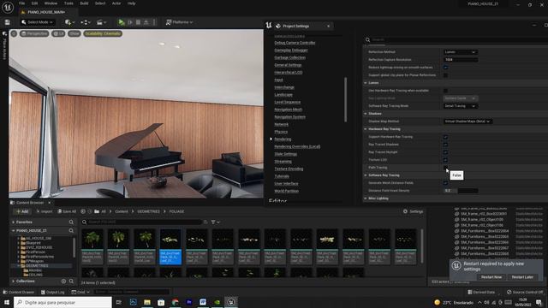This screenshot has width=548, height=308.
Task: Click the Project Settings search magnifier icon
Action: pyautogui.click(x=367, y=40)
